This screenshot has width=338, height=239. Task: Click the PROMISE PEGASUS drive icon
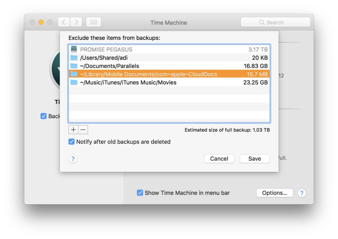[x=73, y=49]
